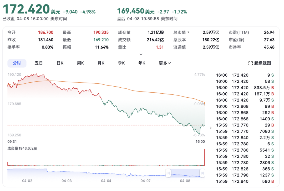
Task: Show the 季K quarterly chart
Action: [x=121, y=63]
